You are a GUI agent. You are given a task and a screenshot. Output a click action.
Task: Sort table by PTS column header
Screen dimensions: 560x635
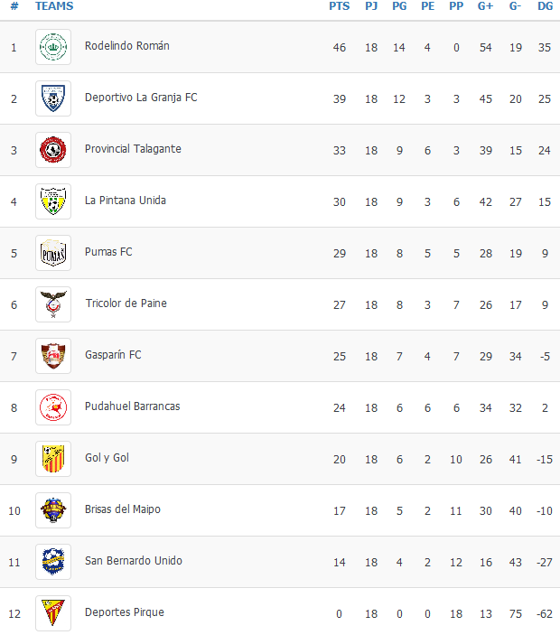[x=339, y=6]
